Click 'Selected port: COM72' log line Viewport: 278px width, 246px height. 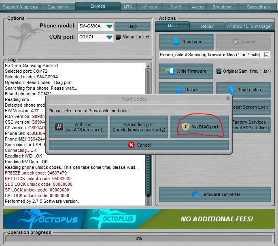tap(26, 71)
